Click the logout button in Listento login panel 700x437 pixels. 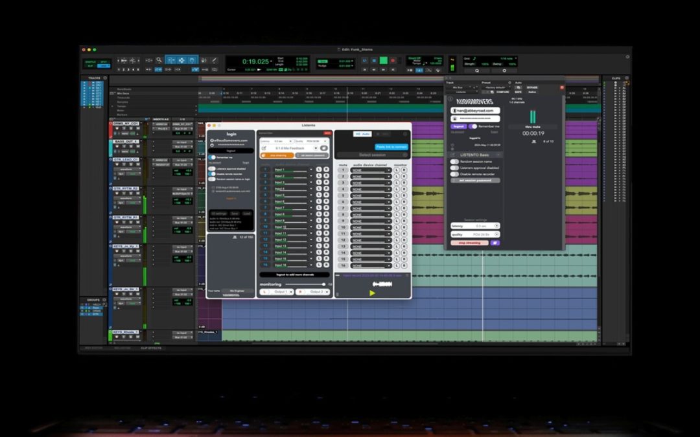coord(231,151)
